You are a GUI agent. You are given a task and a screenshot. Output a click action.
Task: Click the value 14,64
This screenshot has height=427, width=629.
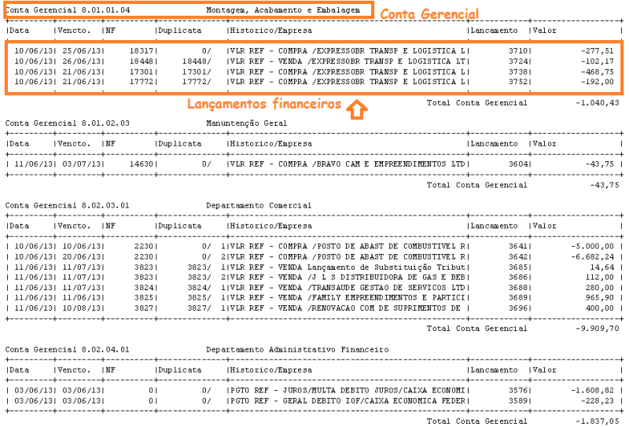point(602,267)
